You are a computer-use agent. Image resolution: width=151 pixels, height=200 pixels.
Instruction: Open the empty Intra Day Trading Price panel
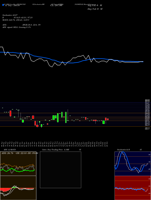pyautogui.click(x=60, y=170)
